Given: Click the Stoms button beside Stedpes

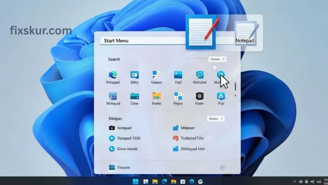Looking at the screenshot, I should pyautogui.click(x=216, y=119).
